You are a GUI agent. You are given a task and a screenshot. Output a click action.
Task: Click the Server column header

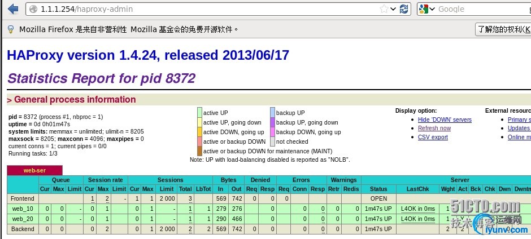click(x=460, y=180)
